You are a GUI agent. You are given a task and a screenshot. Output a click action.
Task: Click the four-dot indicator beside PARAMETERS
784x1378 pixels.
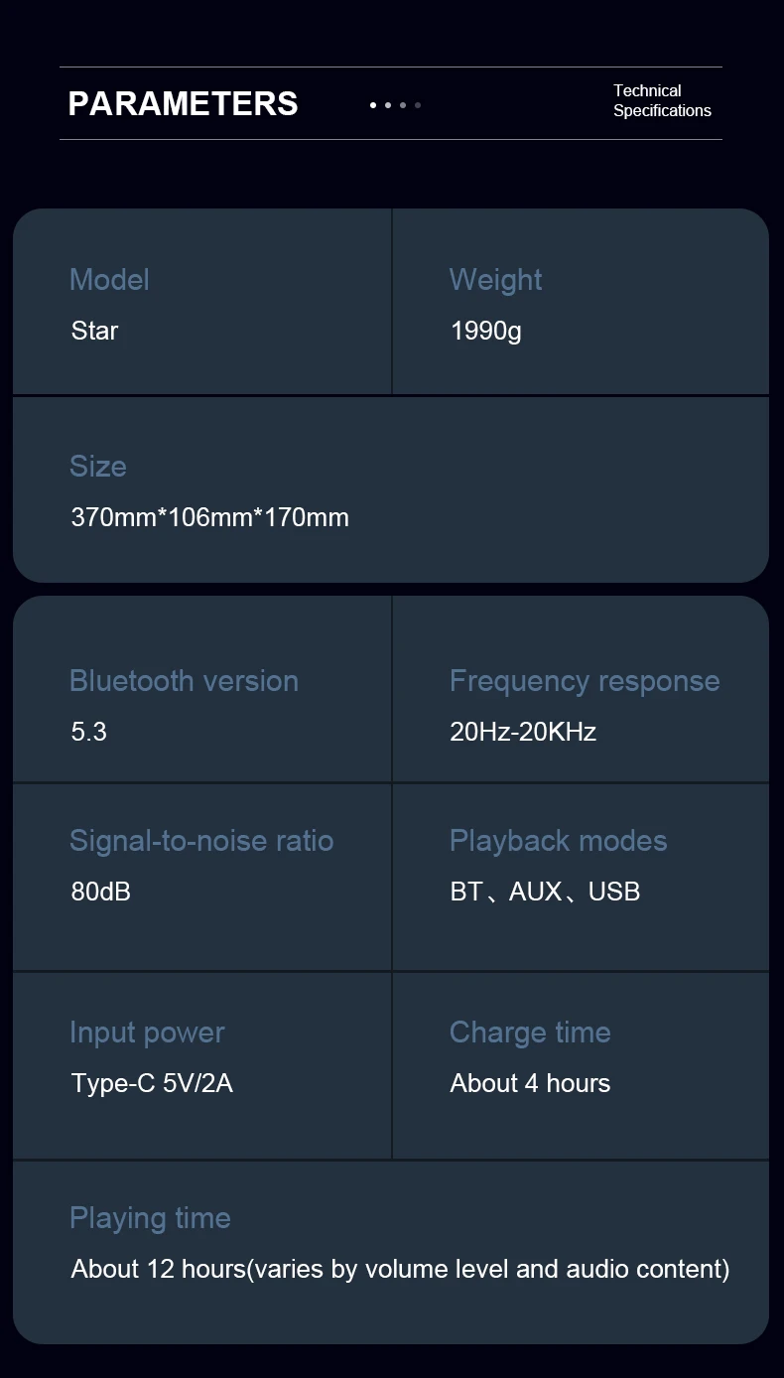[x=395, y=104]
